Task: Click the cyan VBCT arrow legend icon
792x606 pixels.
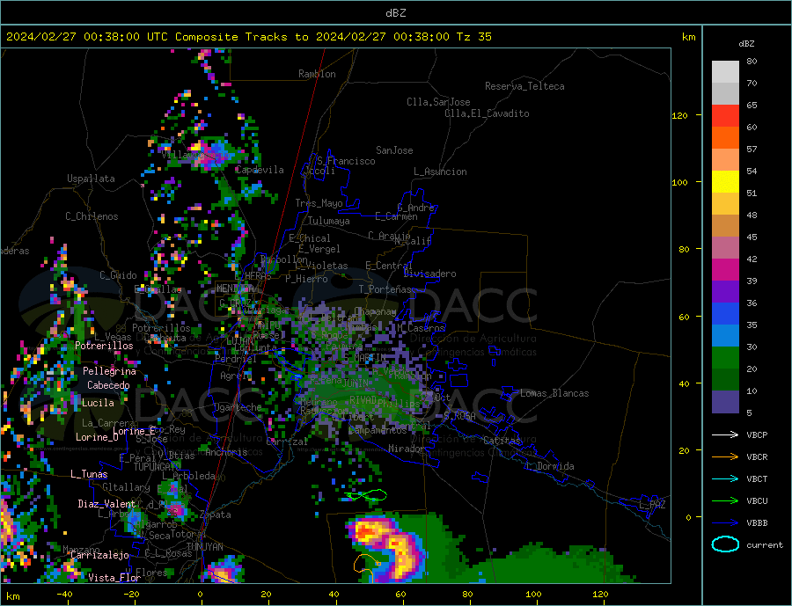Action: pos(725,478)
